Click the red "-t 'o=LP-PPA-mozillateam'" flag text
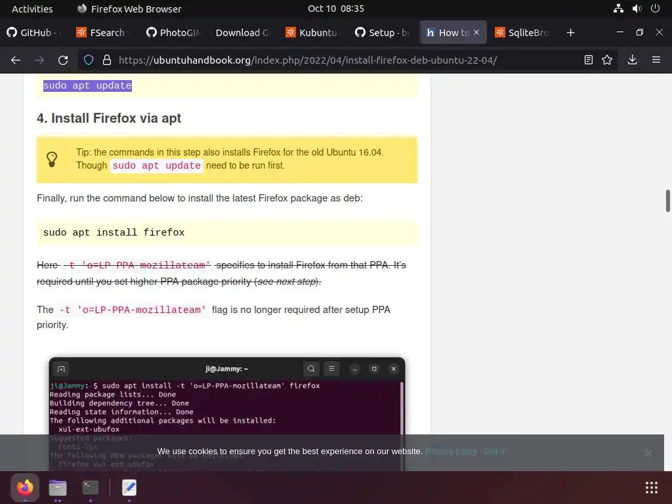672x504 pixels. pyautogui.click(x=133, y=310)
